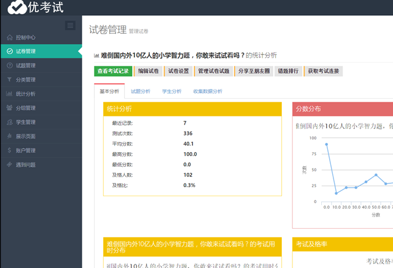Click the 分享至朋友圈 button
The width and height of the screenshot is (393, 268).
pyautogui.click(x=254, y=71)
